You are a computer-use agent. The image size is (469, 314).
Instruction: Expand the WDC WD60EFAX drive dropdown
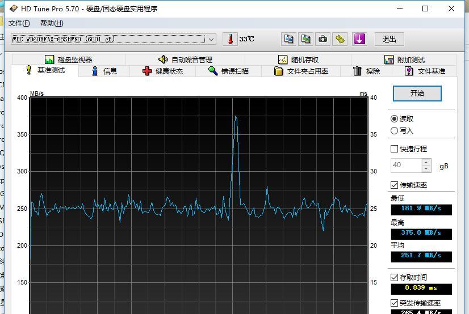click(x=211, y=39)
